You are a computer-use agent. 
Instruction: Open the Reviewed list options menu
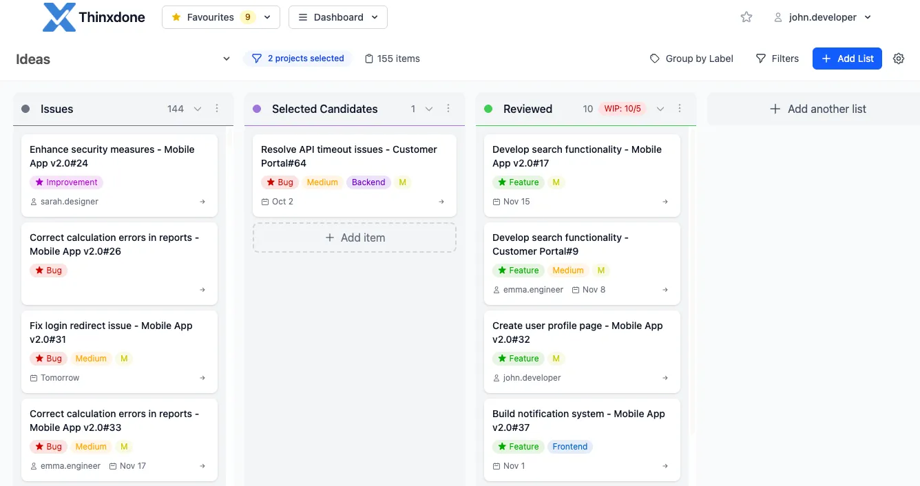(680, 109)
